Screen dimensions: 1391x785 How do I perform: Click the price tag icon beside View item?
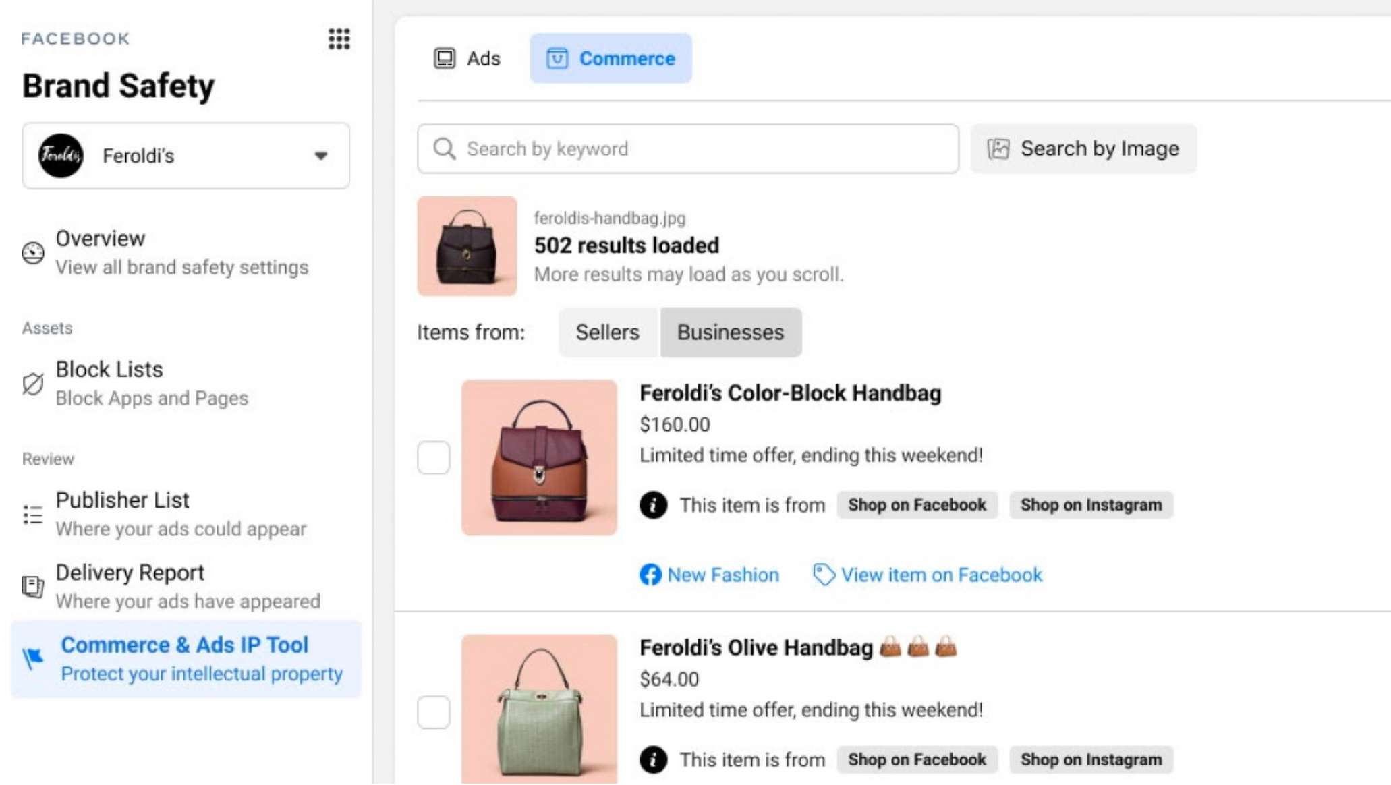[x=824, y=575]
